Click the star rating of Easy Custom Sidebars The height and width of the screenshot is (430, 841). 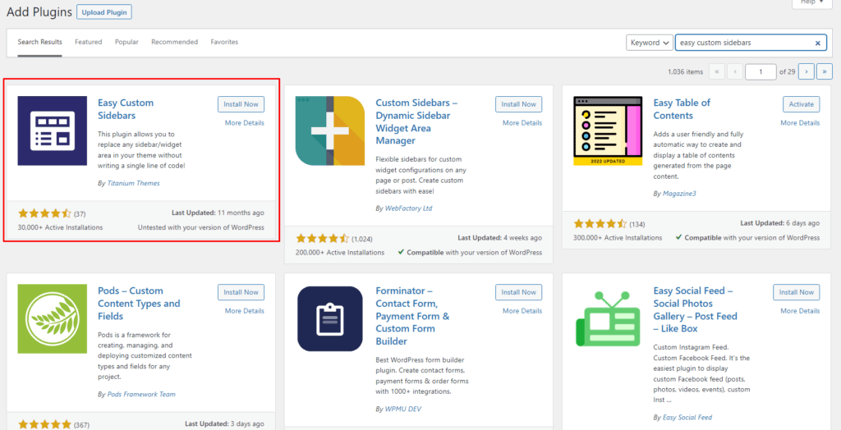pos(44,213)
